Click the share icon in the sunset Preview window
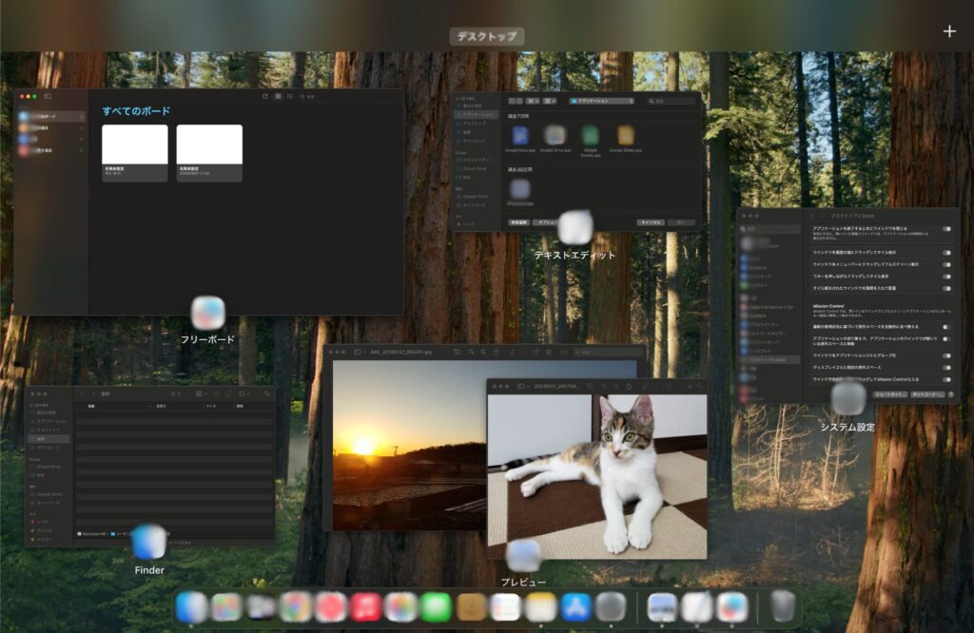The width and height of the screenshot is (974, 633). click(496, 352)
